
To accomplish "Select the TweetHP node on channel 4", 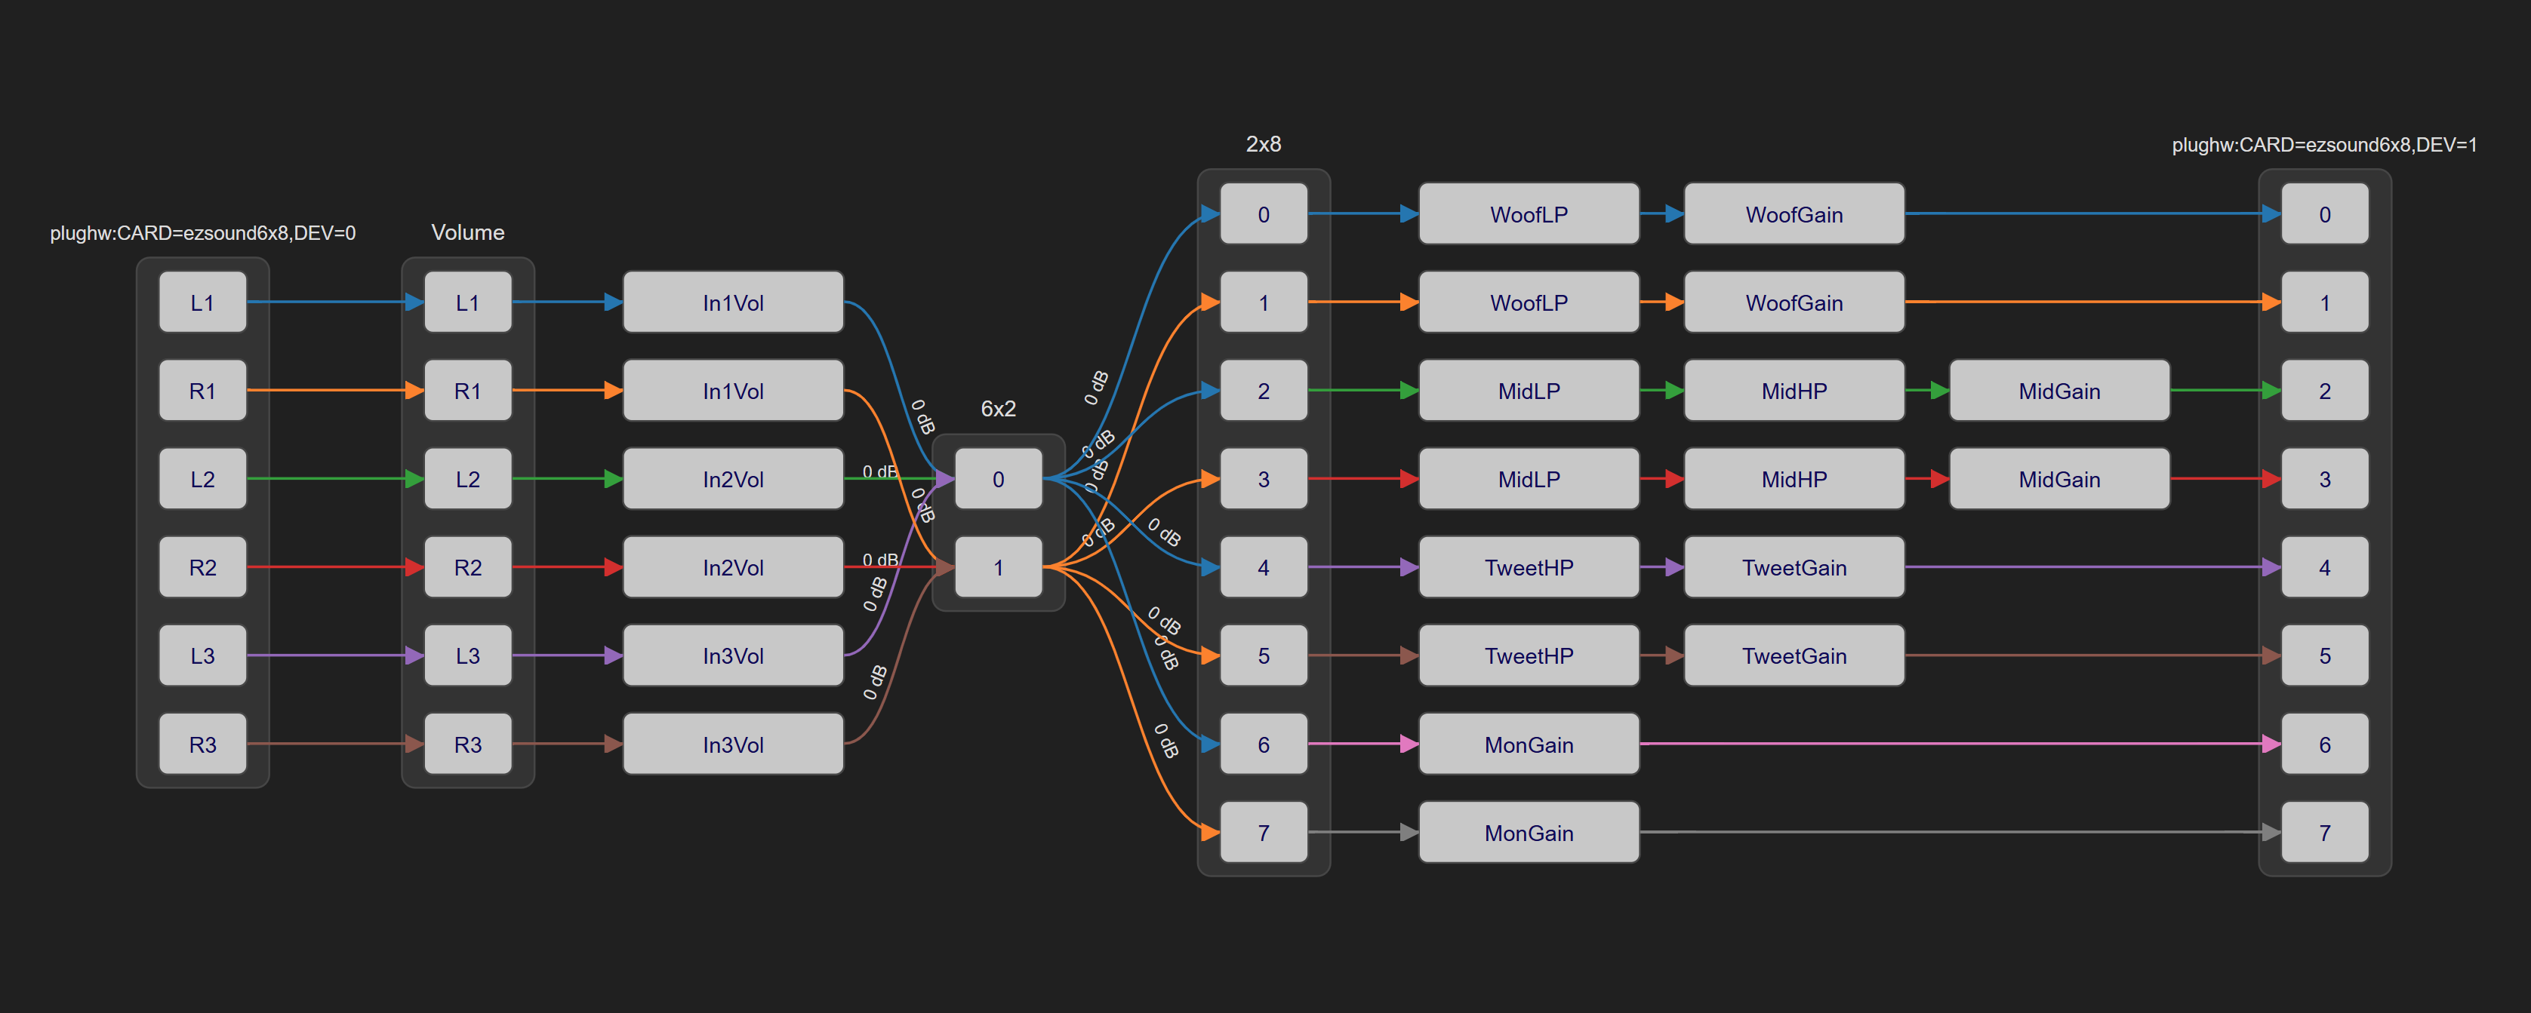I will [1528, 567].
